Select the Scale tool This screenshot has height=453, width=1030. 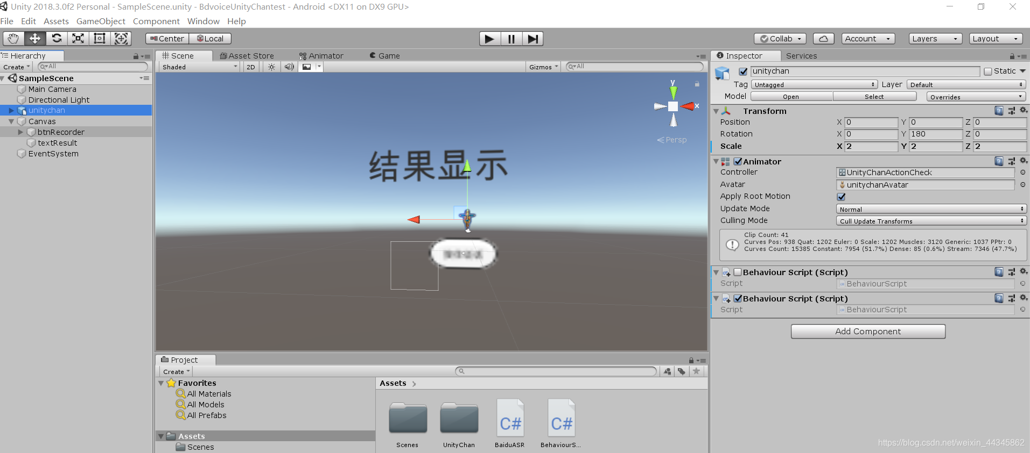78,38
